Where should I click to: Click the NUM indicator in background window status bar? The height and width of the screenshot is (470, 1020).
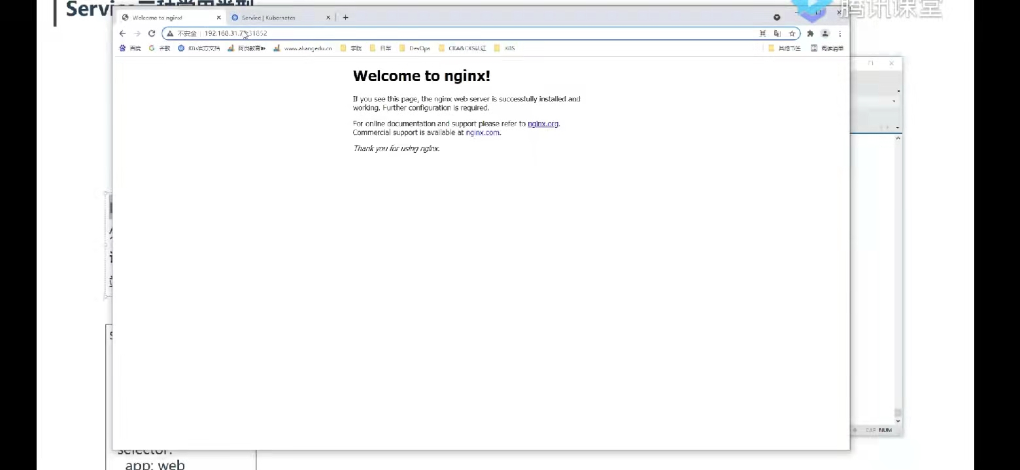coord(885,430)
